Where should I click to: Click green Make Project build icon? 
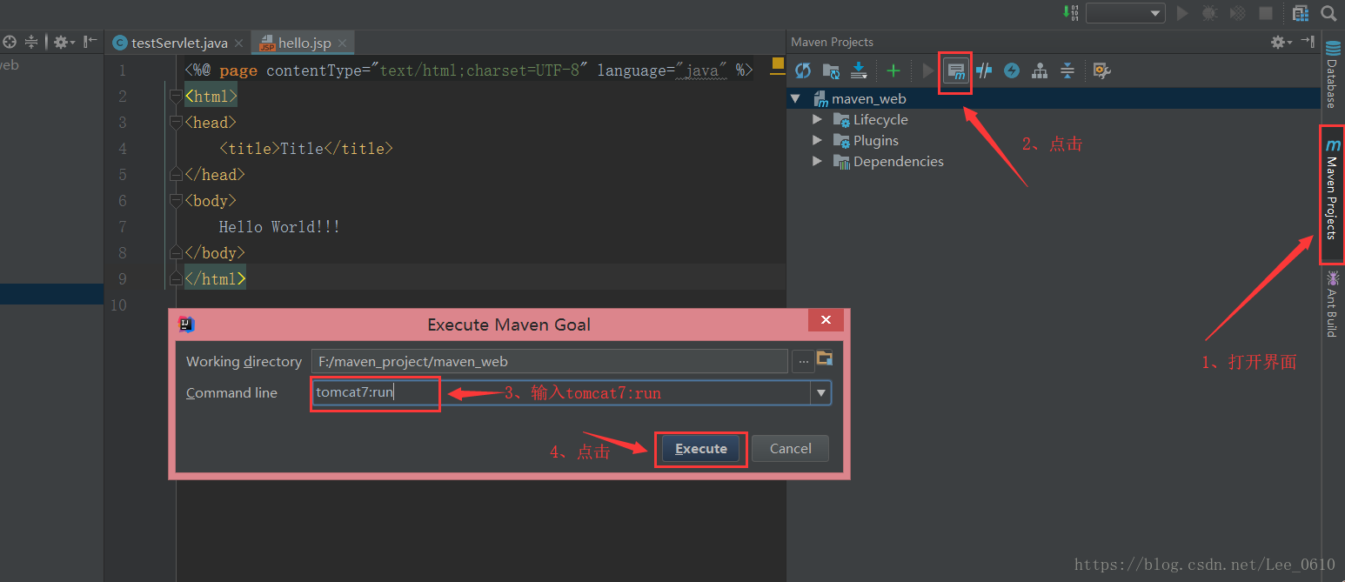coord(1070,12)
